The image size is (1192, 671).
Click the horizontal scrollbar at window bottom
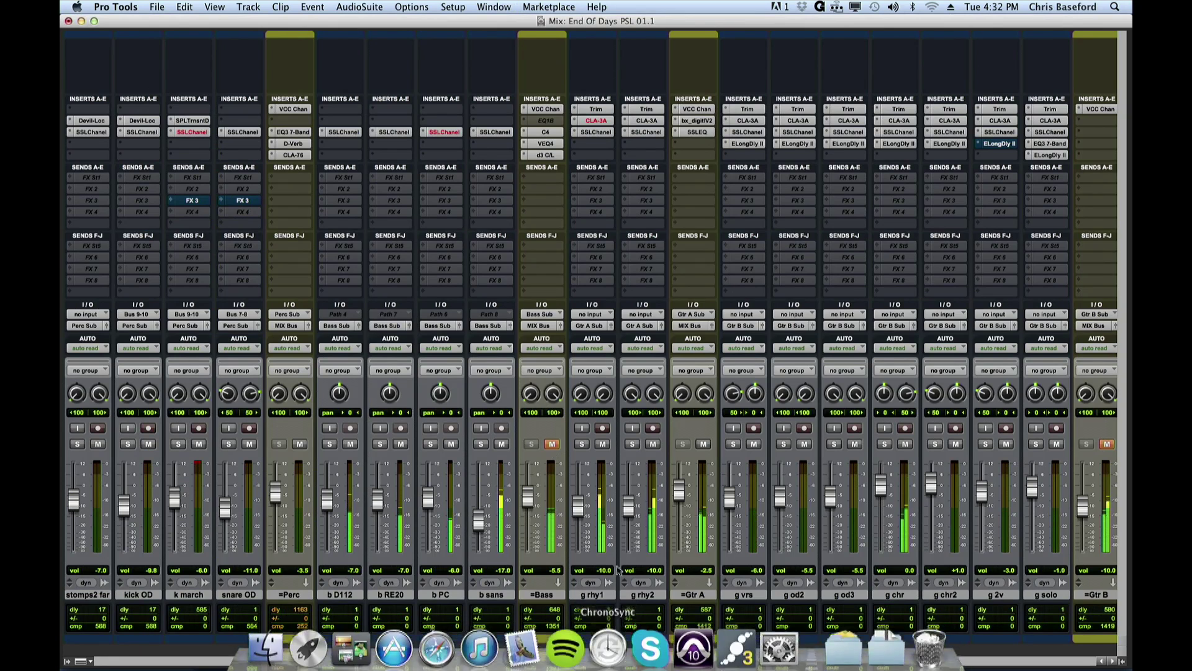tap(596, 662)
